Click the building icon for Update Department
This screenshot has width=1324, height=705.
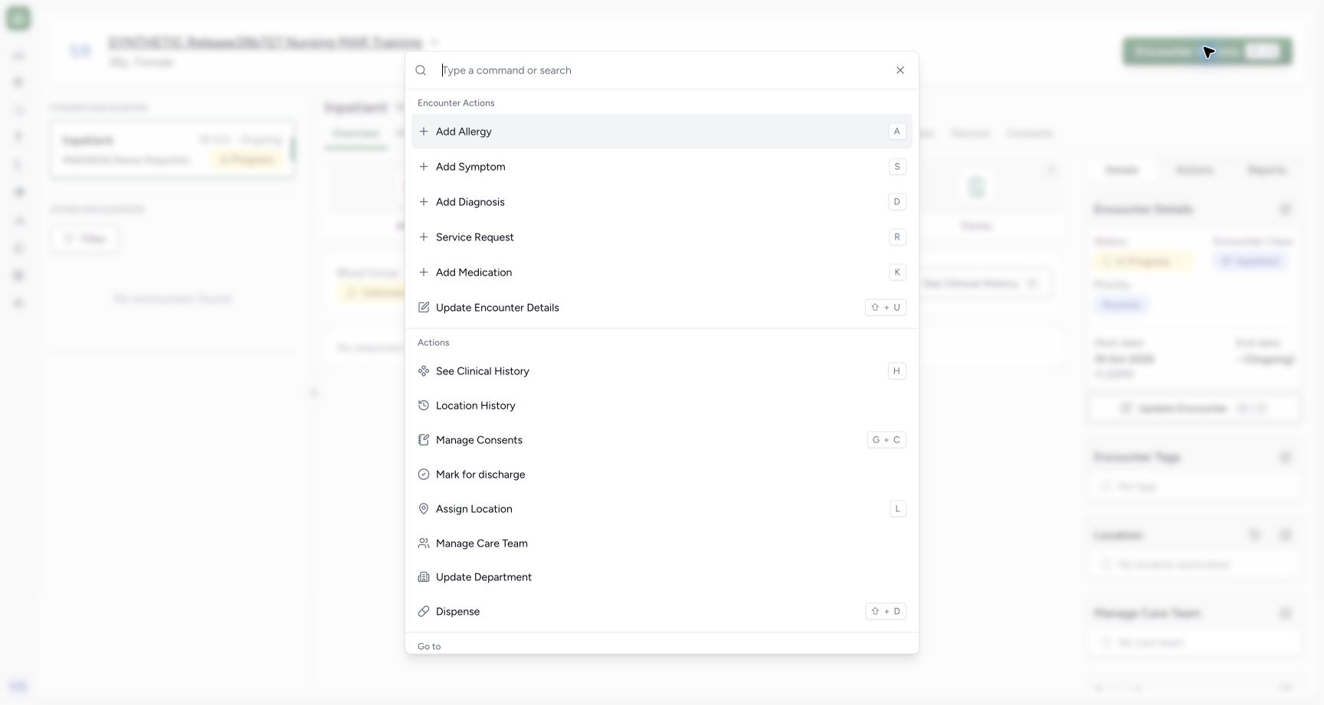coord(424,577)
